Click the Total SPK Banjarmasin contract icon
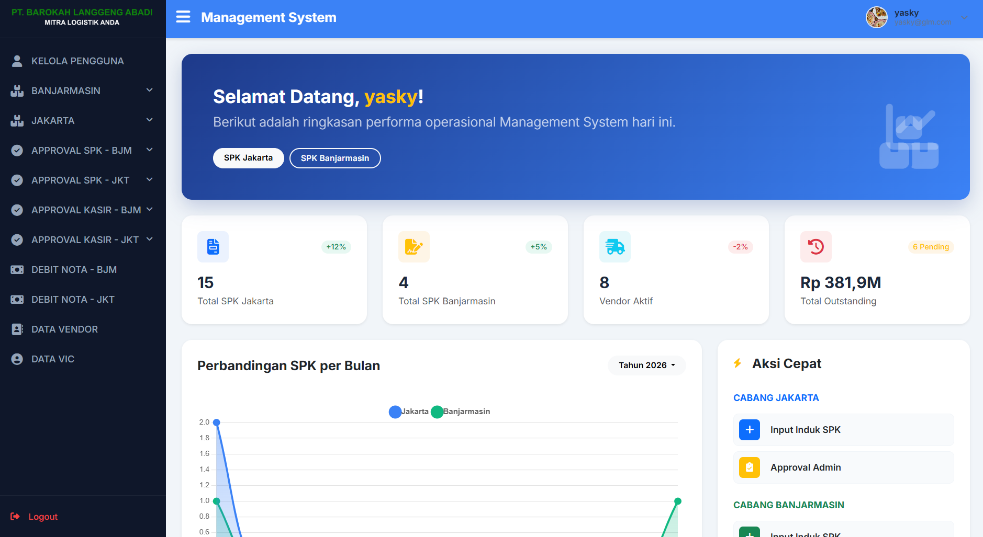 pos(414,247)
